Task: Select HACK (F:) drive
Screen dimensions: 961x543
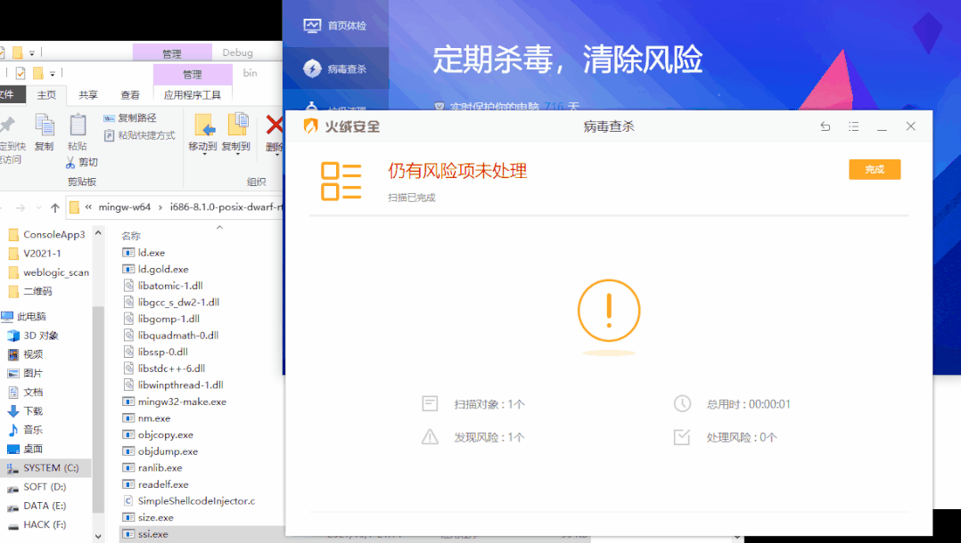Action: 37,524
